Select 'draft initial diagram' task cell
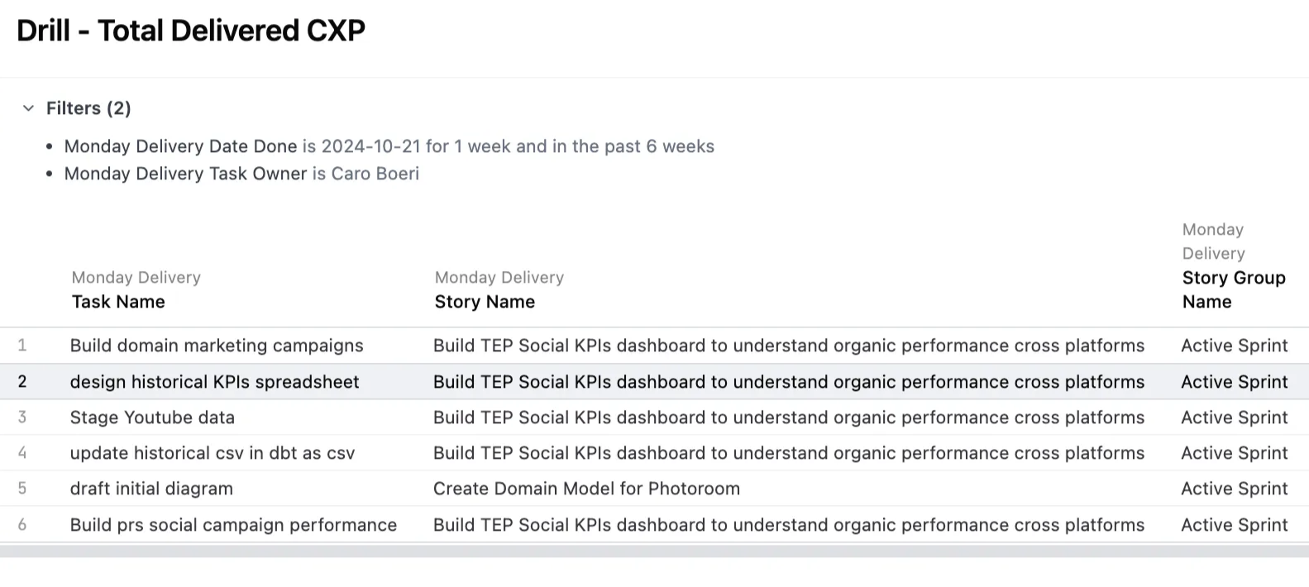 pyautogui.click(x=151, y=489)
